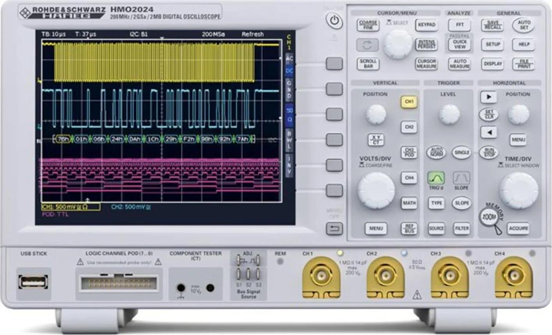The image size is (552, 335).
Task: Tap the SET/CLR marker button
Action: [x=489, y=114]
